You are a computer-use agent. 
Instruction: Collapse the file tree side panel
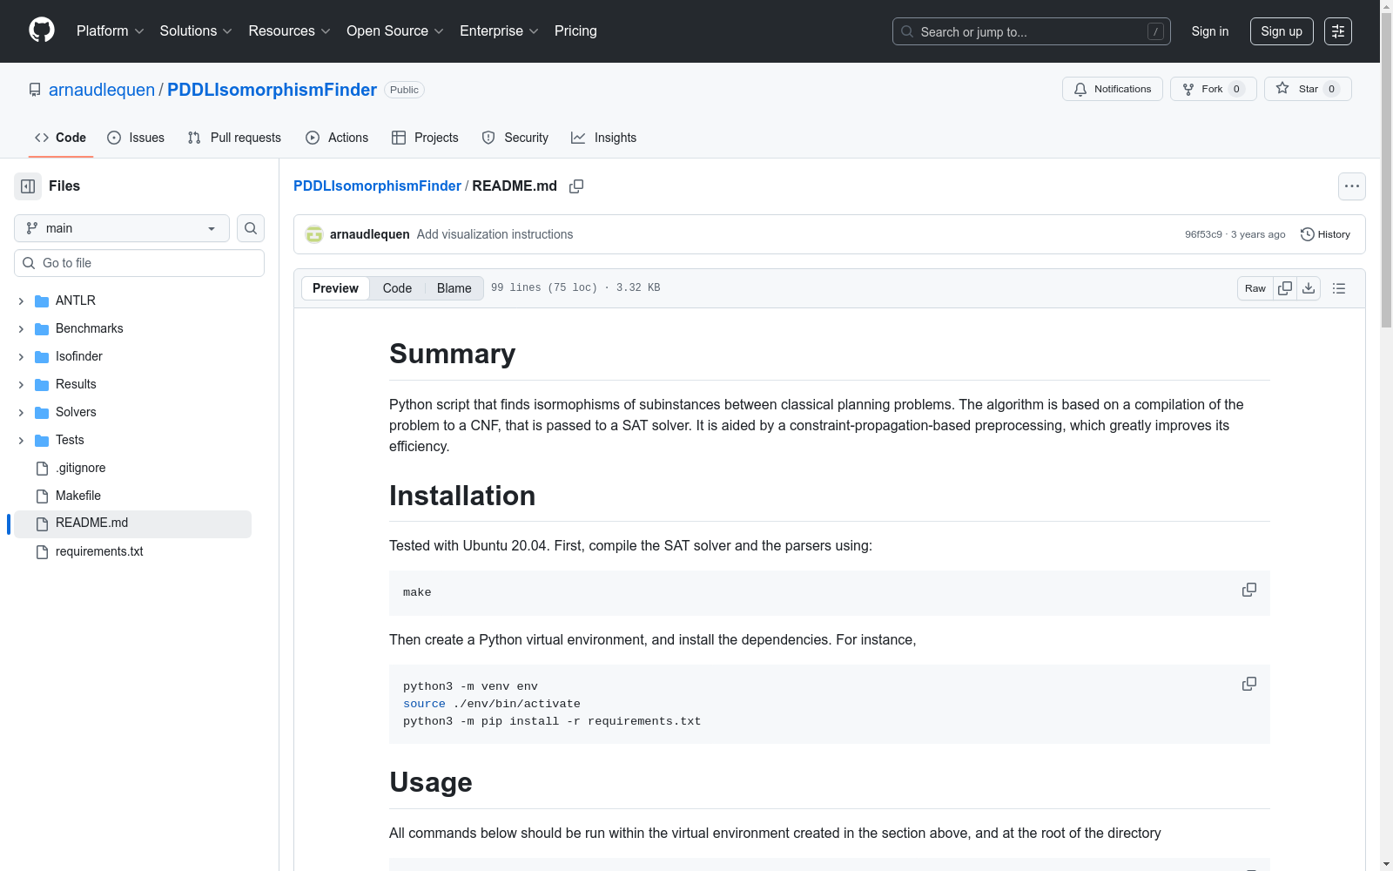(28, 186)
